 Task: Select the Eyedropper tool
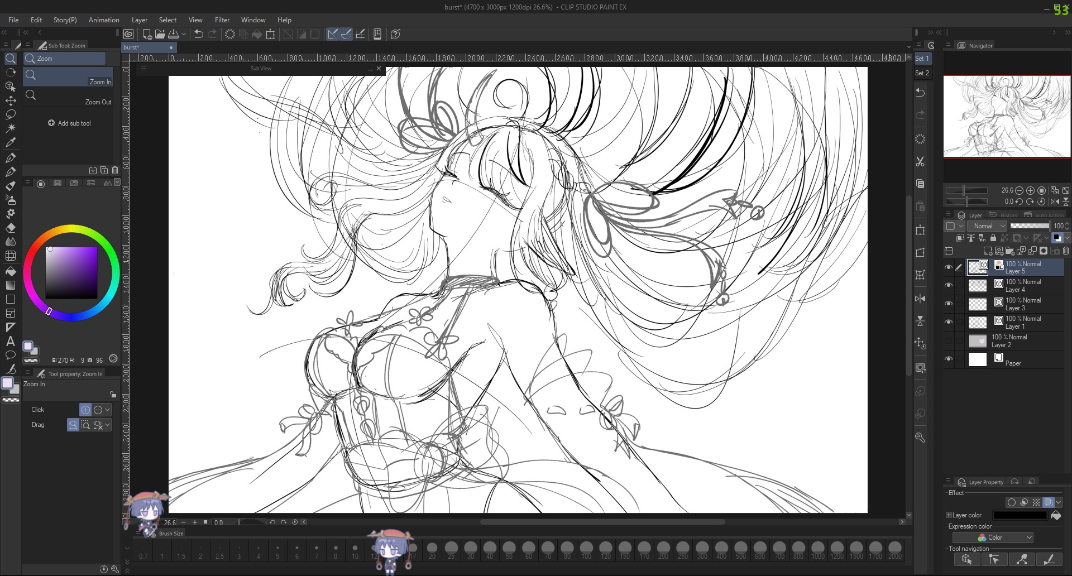(x=11, y=142)
